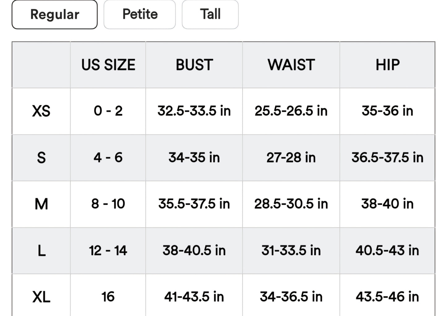Click the HIP column header

387,65
